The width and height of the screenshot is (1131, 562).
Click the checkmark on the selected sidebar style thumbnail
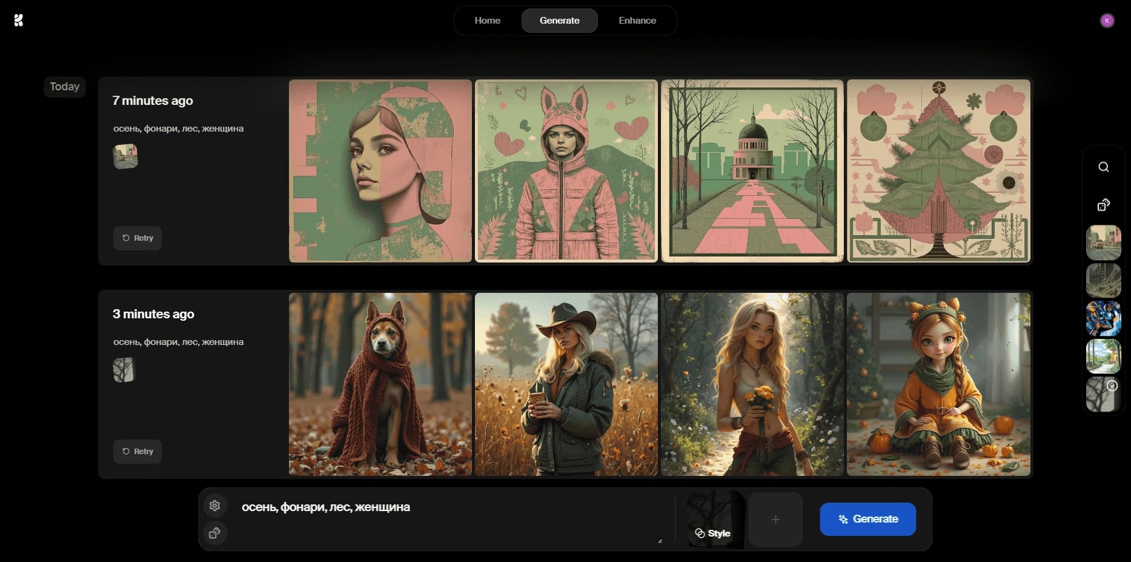(1112, 386)
